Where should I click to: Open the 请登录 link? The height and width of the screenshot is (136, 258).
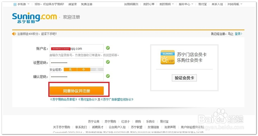click(x=72, y=4)
